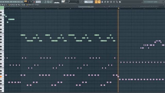Click the playhead marker on the timeline
Screen dimensions: 165x93
click(x=118, y=8)
